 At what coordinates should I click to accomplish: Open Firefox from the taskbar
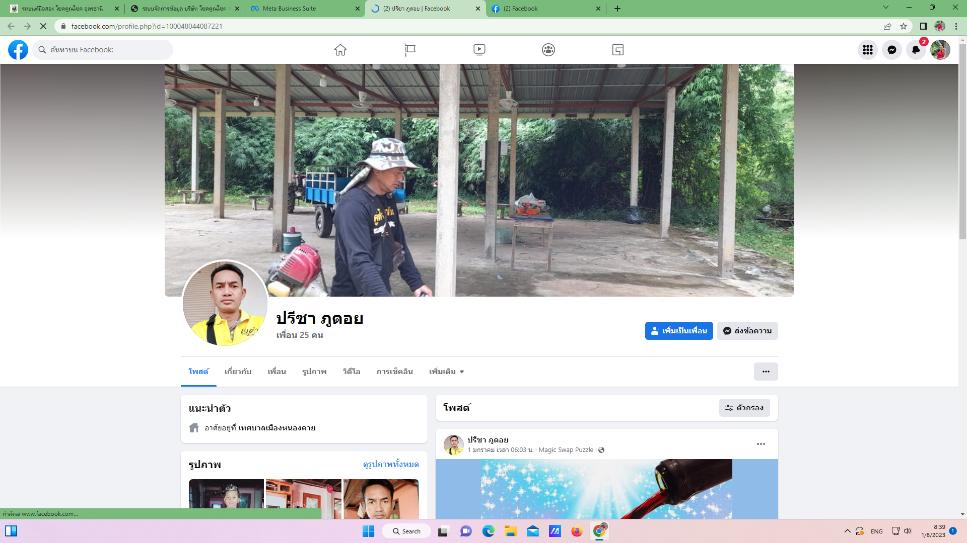[x=577, y=531]
